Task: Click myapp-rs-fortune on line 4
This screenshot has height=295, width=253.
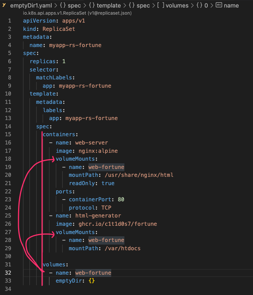Action: (x=75, y=45)
